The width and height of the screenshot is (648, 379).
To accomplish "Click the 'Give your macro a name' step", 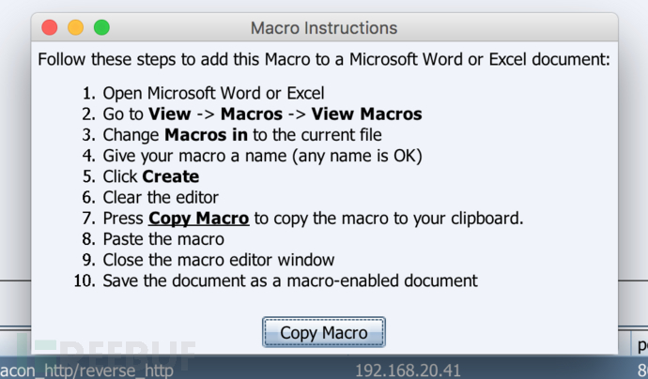I will (x=262, y=156).
